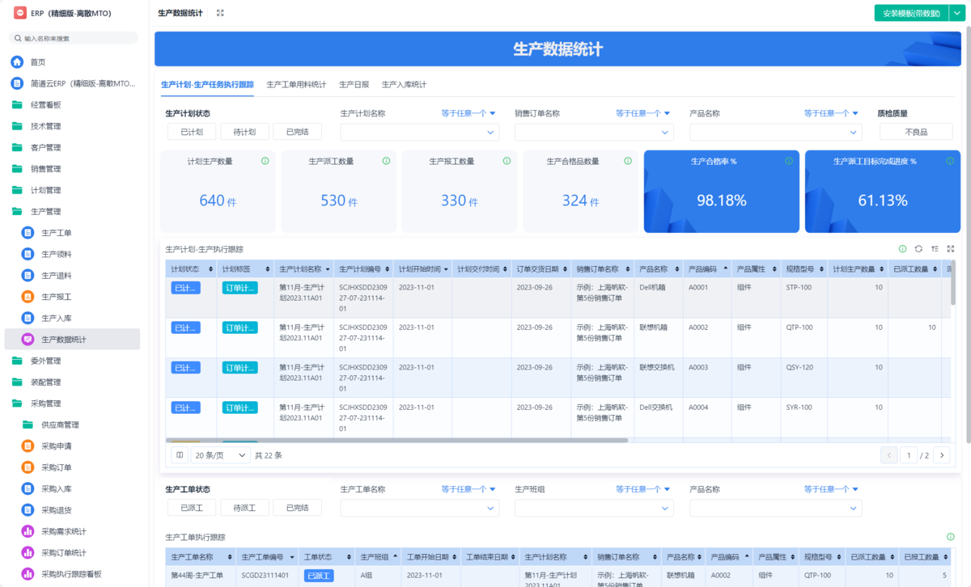
Task: Go to next page of plan table
Action: (x=941, y=455)
